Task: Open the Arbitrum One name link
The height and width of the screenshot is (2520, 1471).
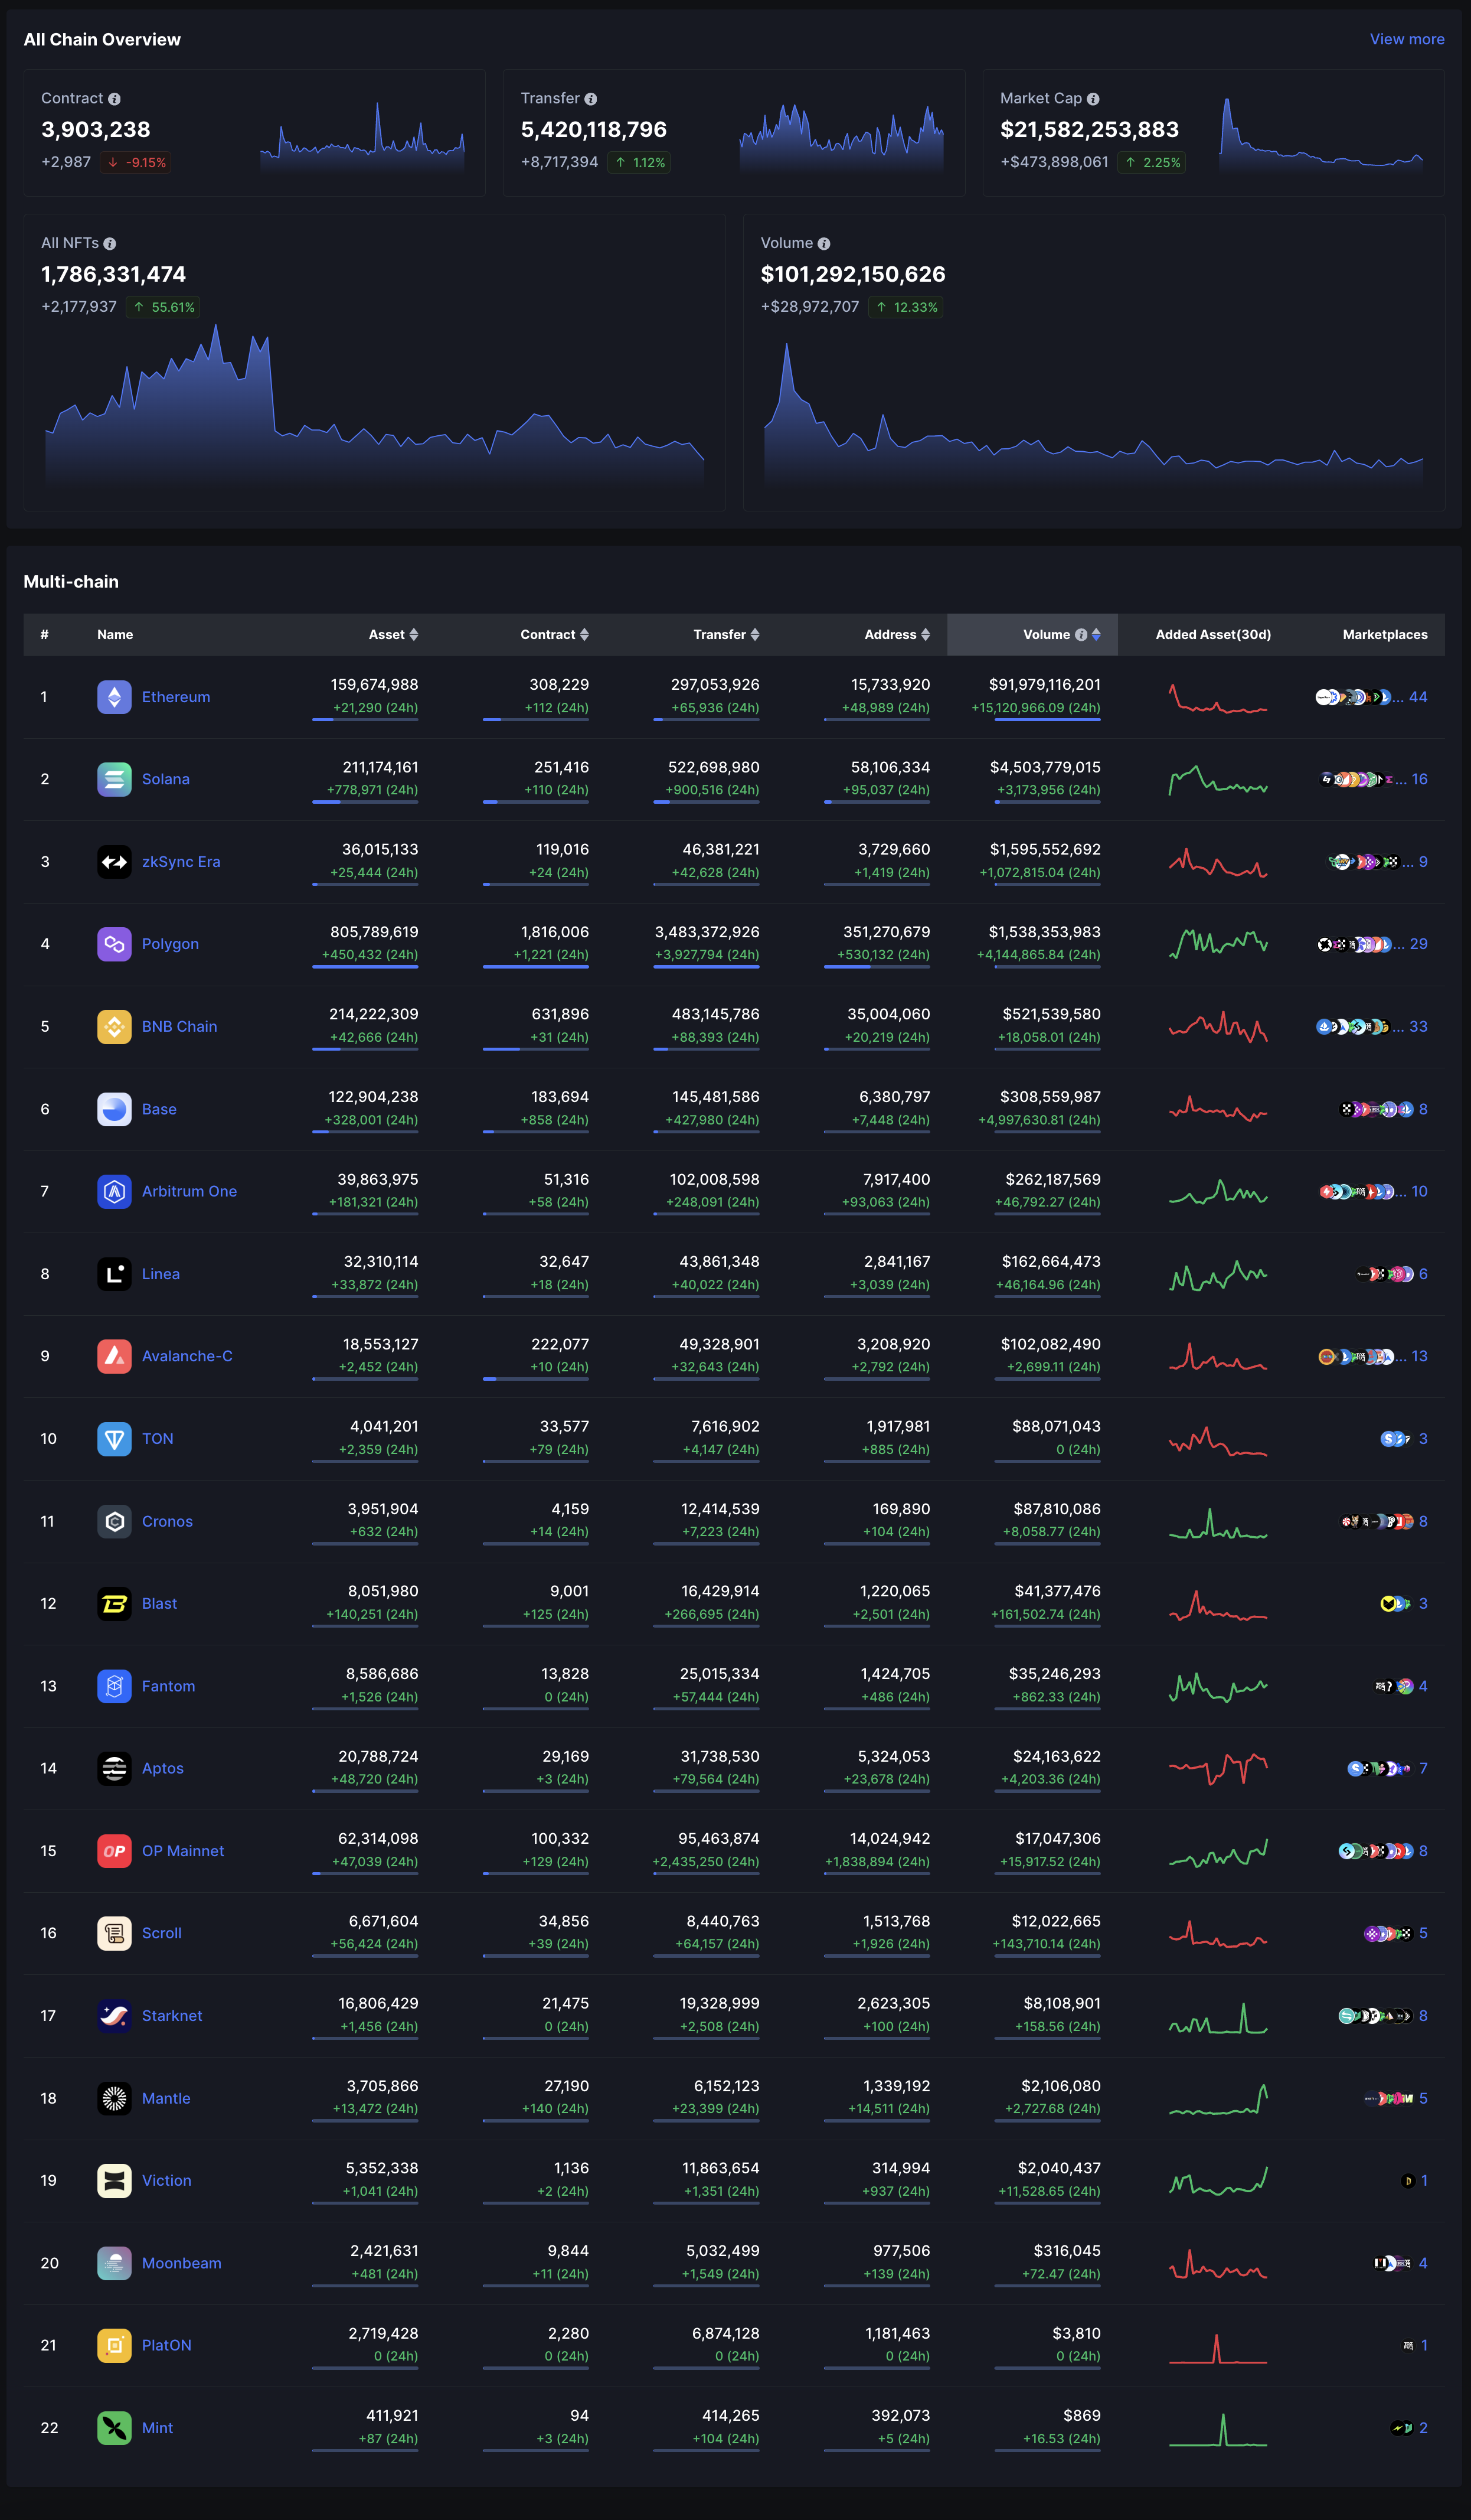Action: [189, 1191]
